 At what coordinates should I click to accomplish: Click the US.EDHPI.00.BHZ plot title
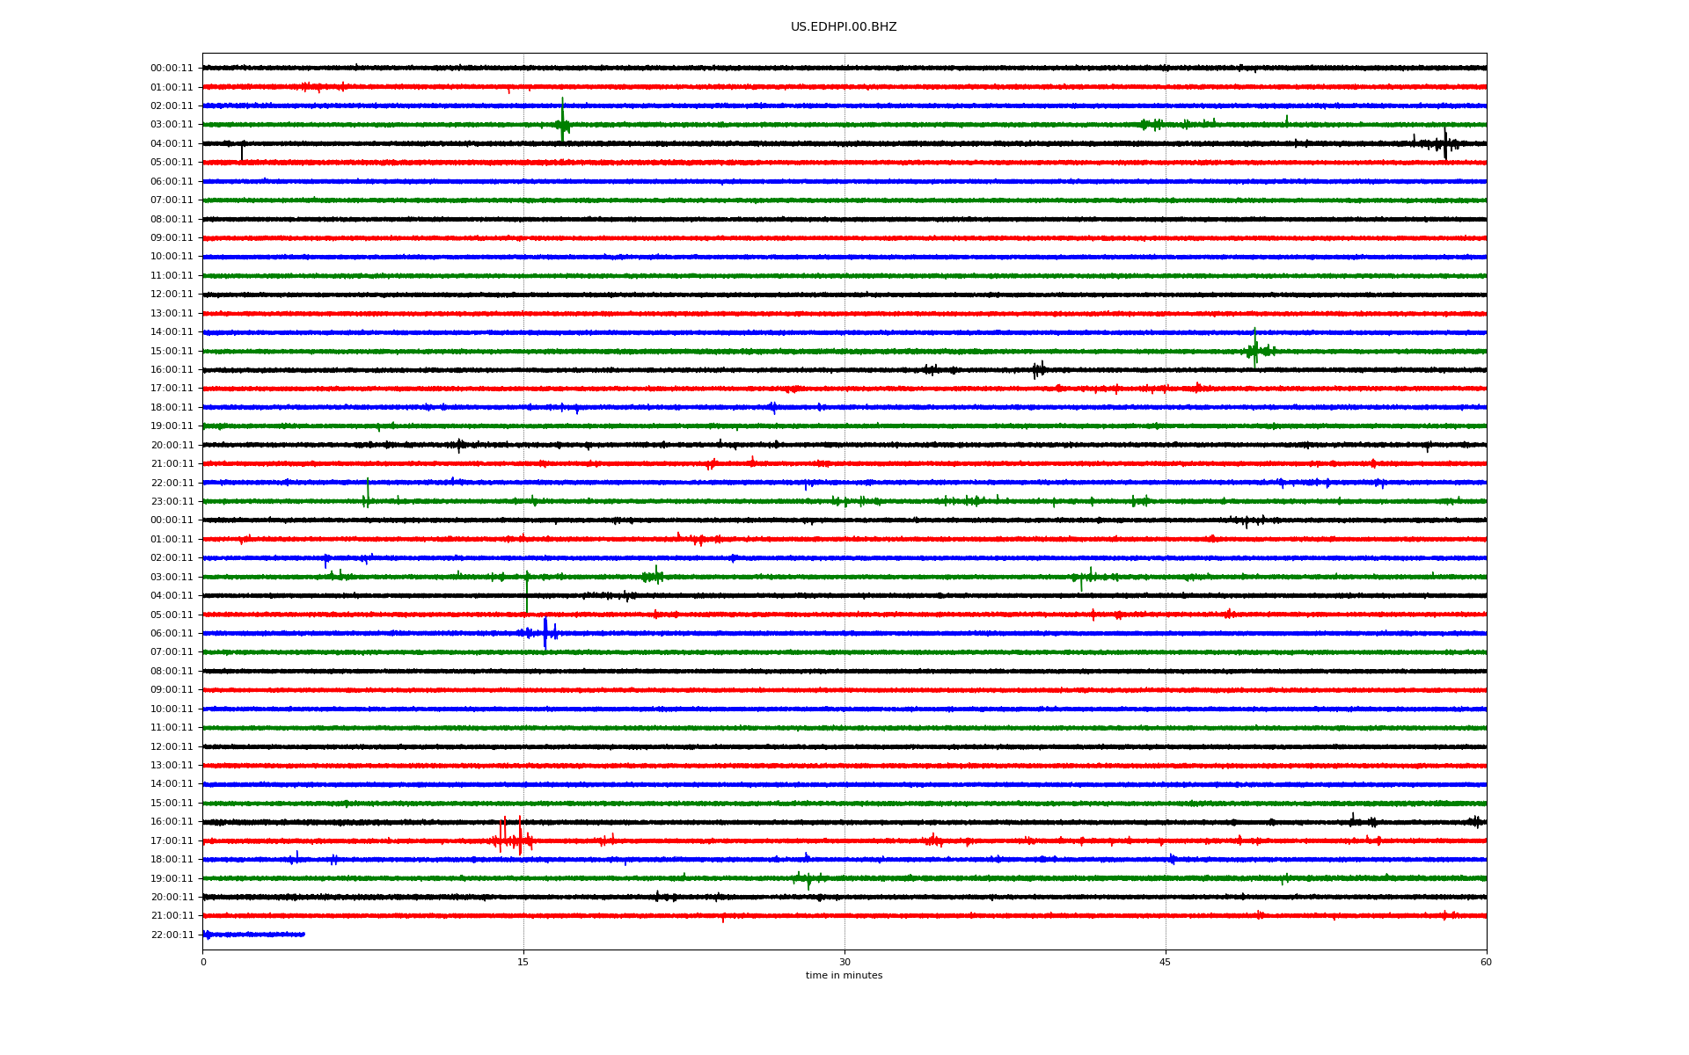[x=843, y=27]
